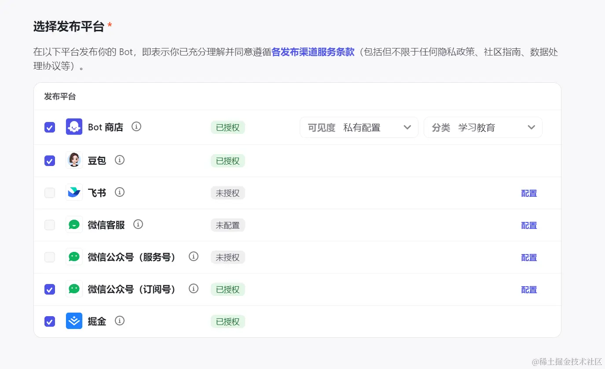The image size is (605, 369).
Task: Open info icon next to Bot 商店
Action: [136, 127]
